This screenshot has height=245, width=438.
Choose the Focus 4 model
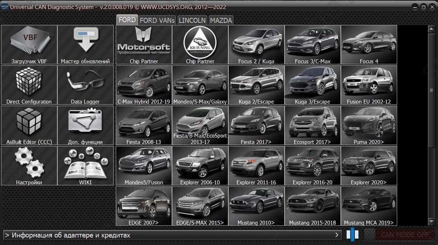[x=369, y=45]
